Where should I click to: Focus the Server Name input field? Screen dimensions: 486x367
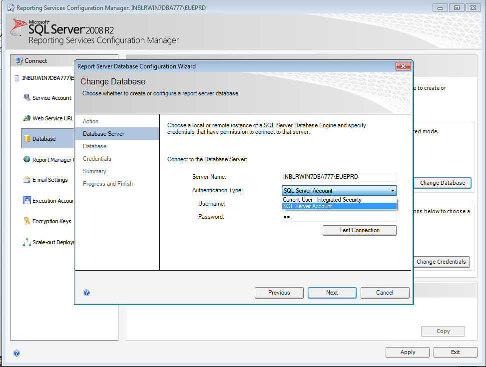[339, 177]
